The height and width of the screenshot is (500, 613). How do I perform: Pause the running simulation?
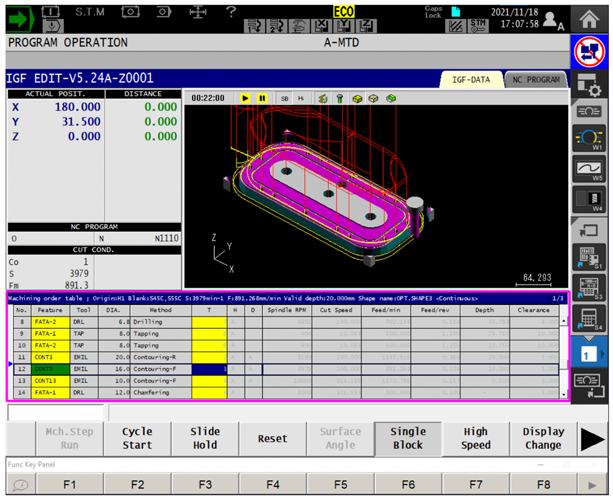[262, 98]
